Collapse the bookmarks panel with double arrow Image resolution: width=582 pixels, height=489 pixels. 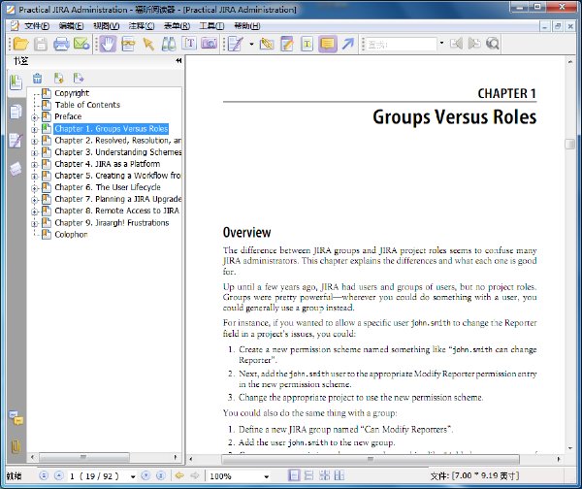pos(178,60)
